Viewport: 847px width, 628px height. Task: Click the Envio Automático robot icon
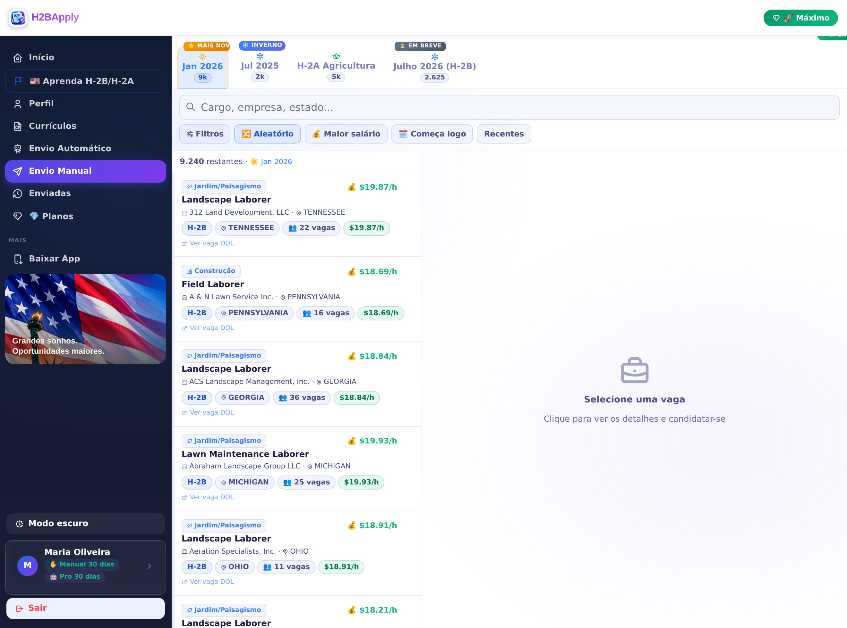[x=18, y=149]
